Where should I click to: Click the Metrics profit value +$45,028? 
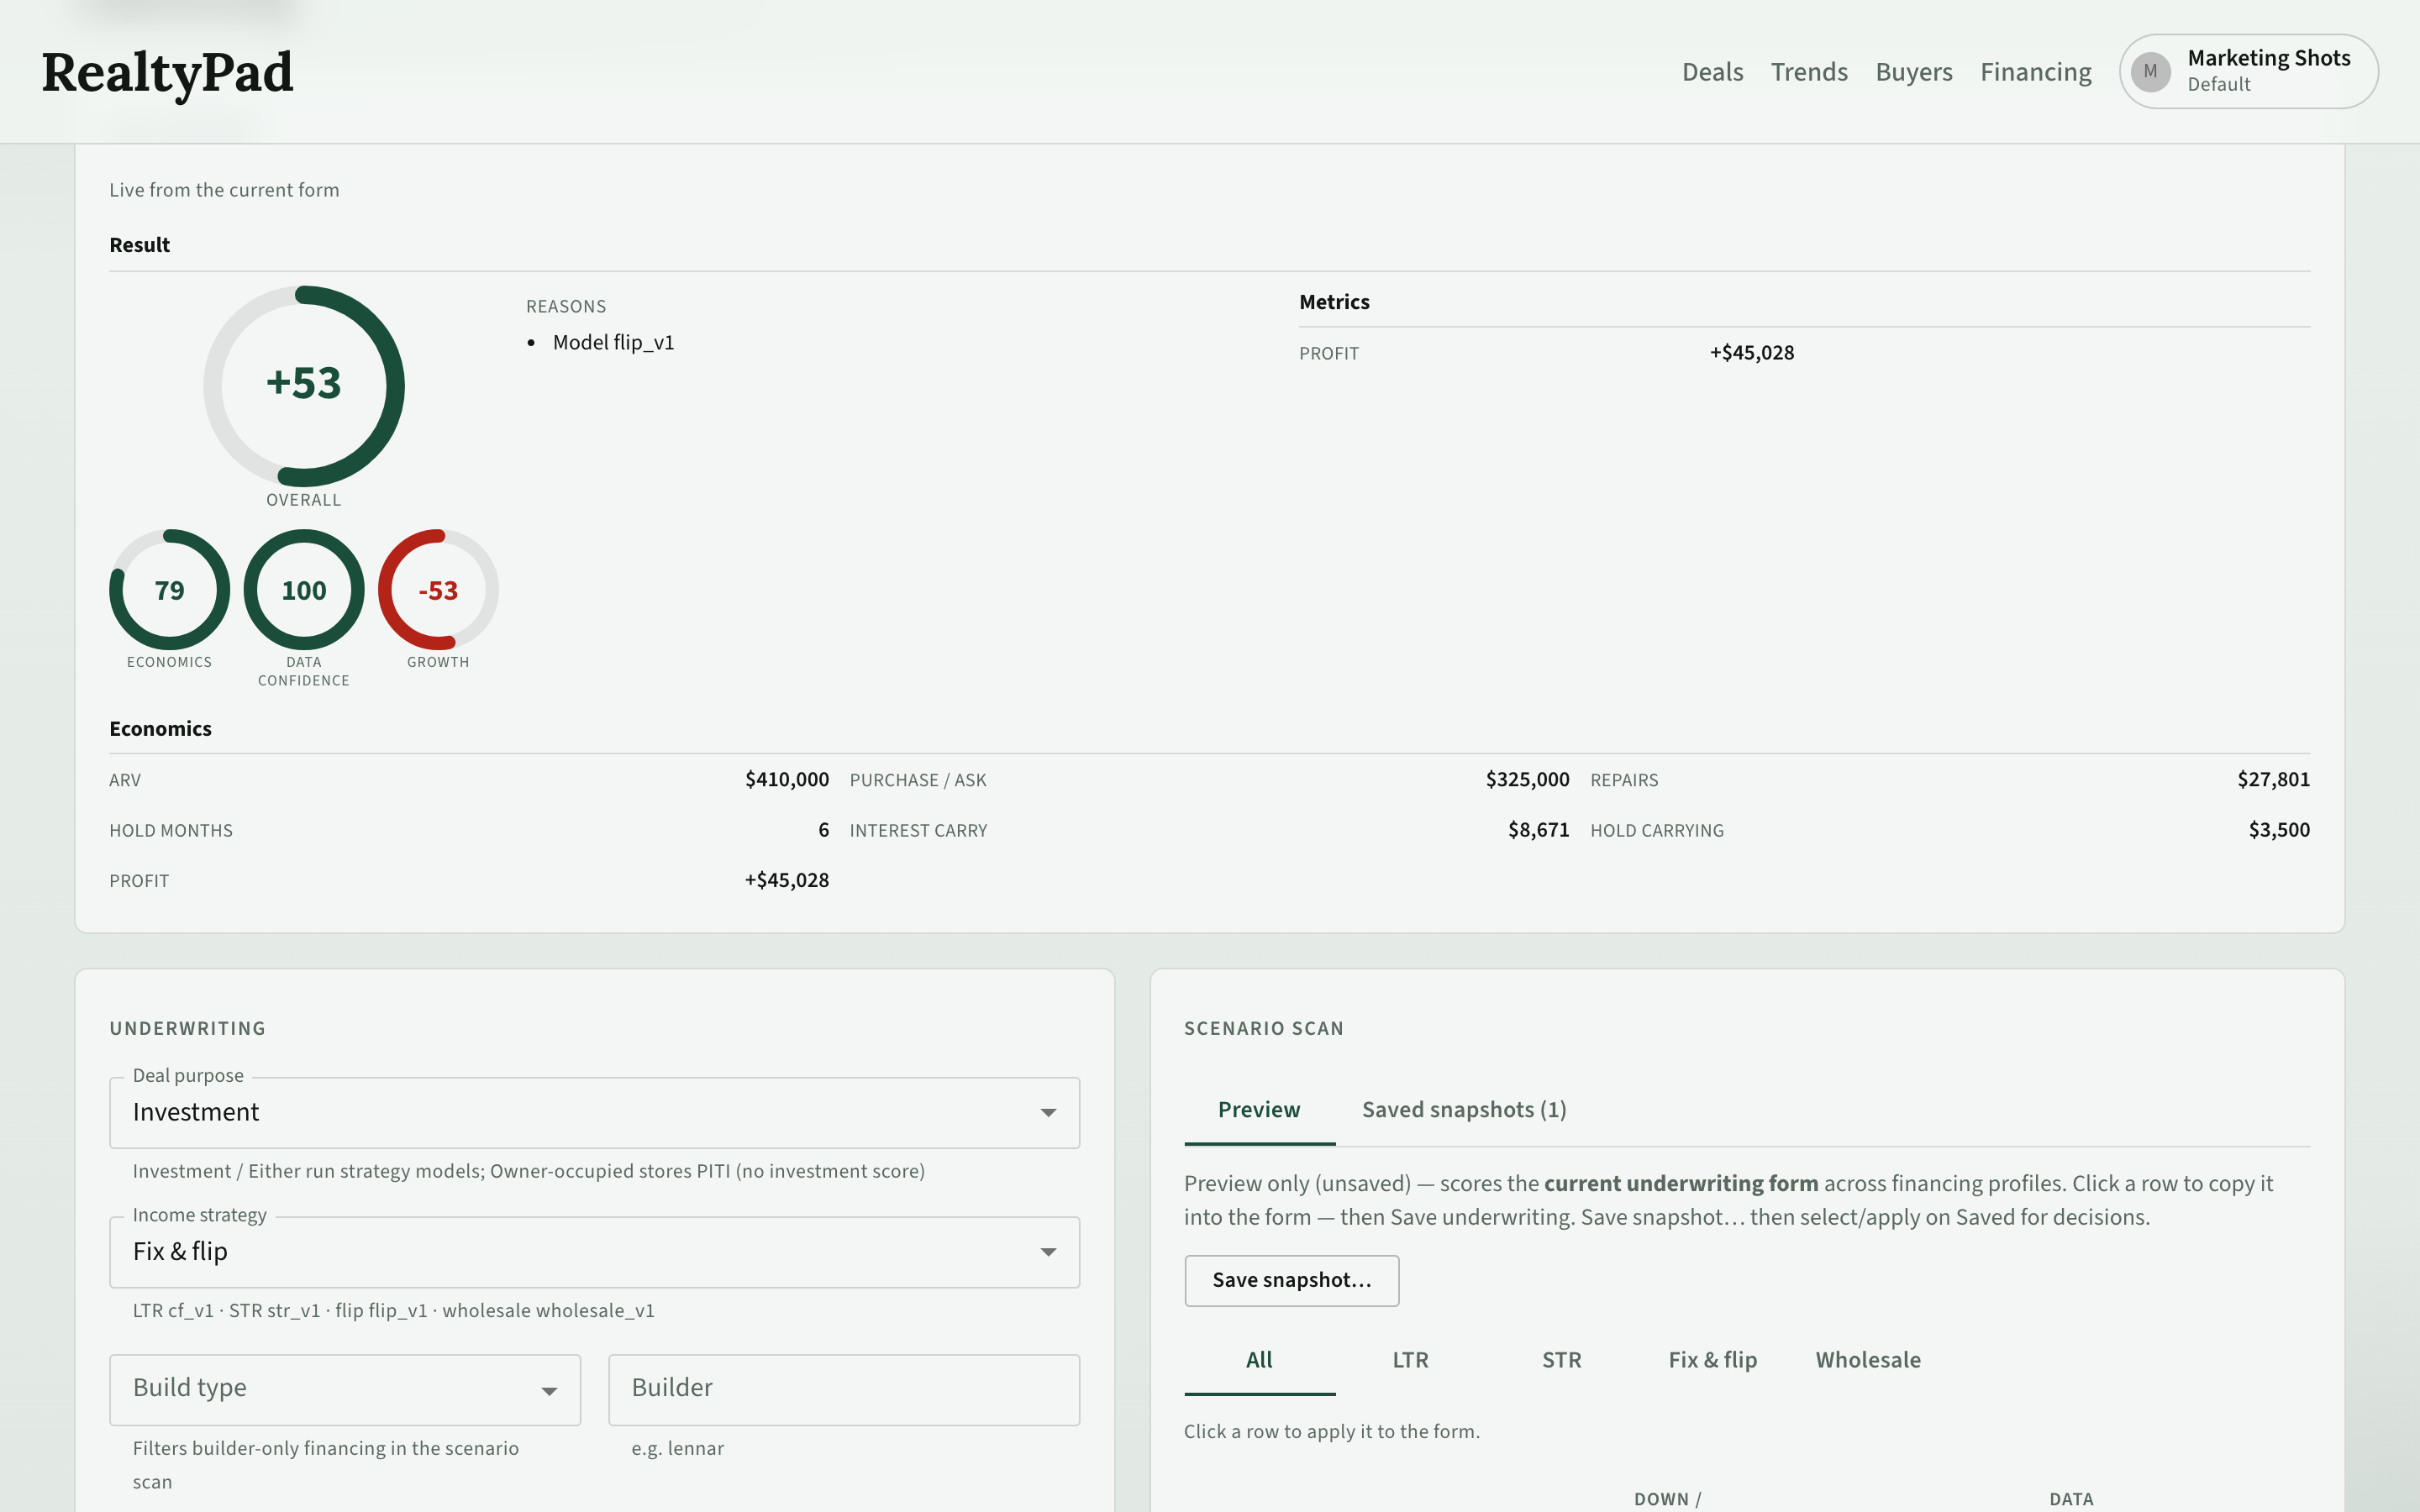tap(1751, 353)
